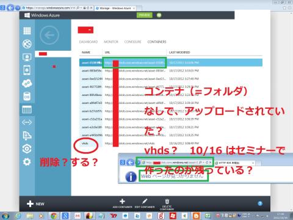The image size is (293, 220).
Task: Open Networks angle-bracket dots icon in sidebar
Action: tap(27, 122)
